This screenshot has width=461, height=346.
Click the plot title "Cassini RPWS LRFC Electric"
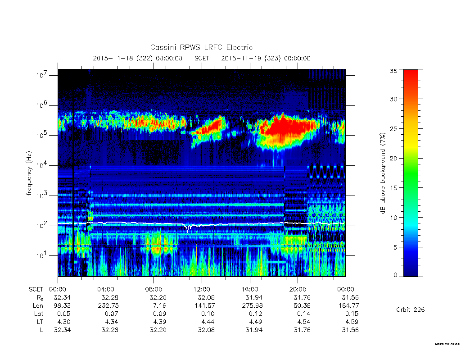click(201, 47)
